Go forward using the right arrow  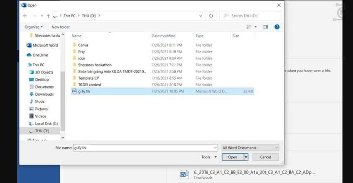(34, 16)
